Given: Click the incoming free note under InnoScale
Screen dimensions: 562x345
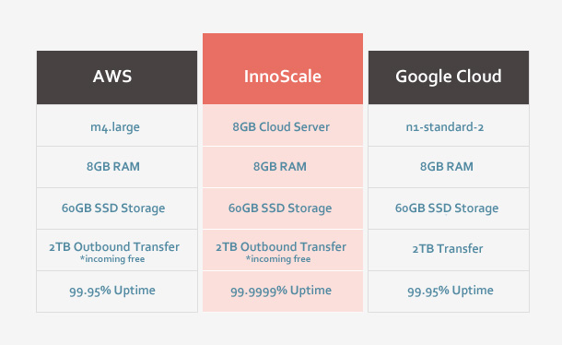Looking at the screenshot, I should pos(278,259).
